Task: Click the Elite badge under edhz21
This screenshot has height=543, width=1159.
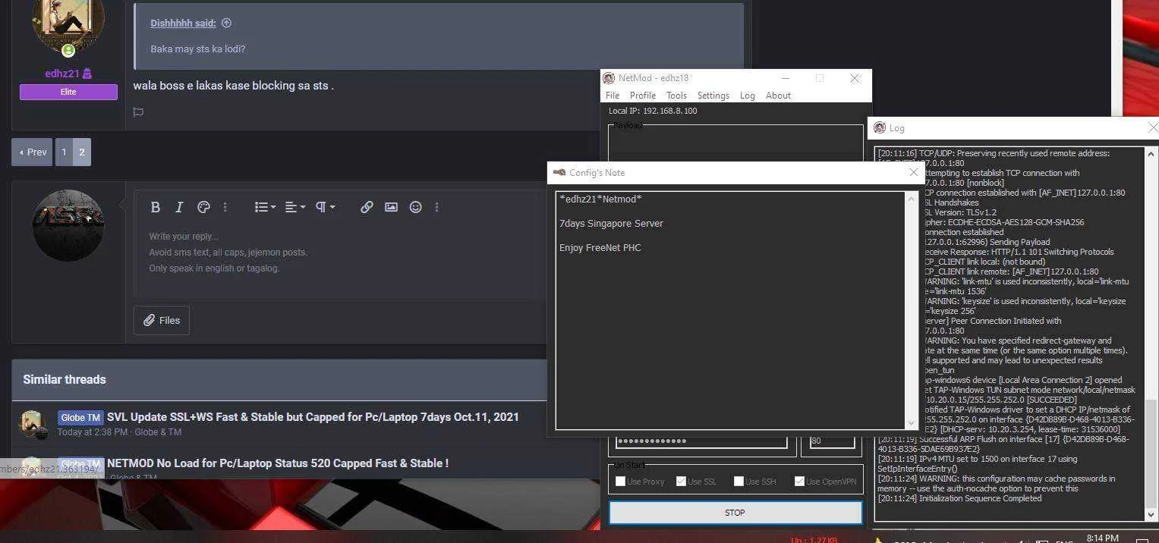Action: click(x=68, y=92)
